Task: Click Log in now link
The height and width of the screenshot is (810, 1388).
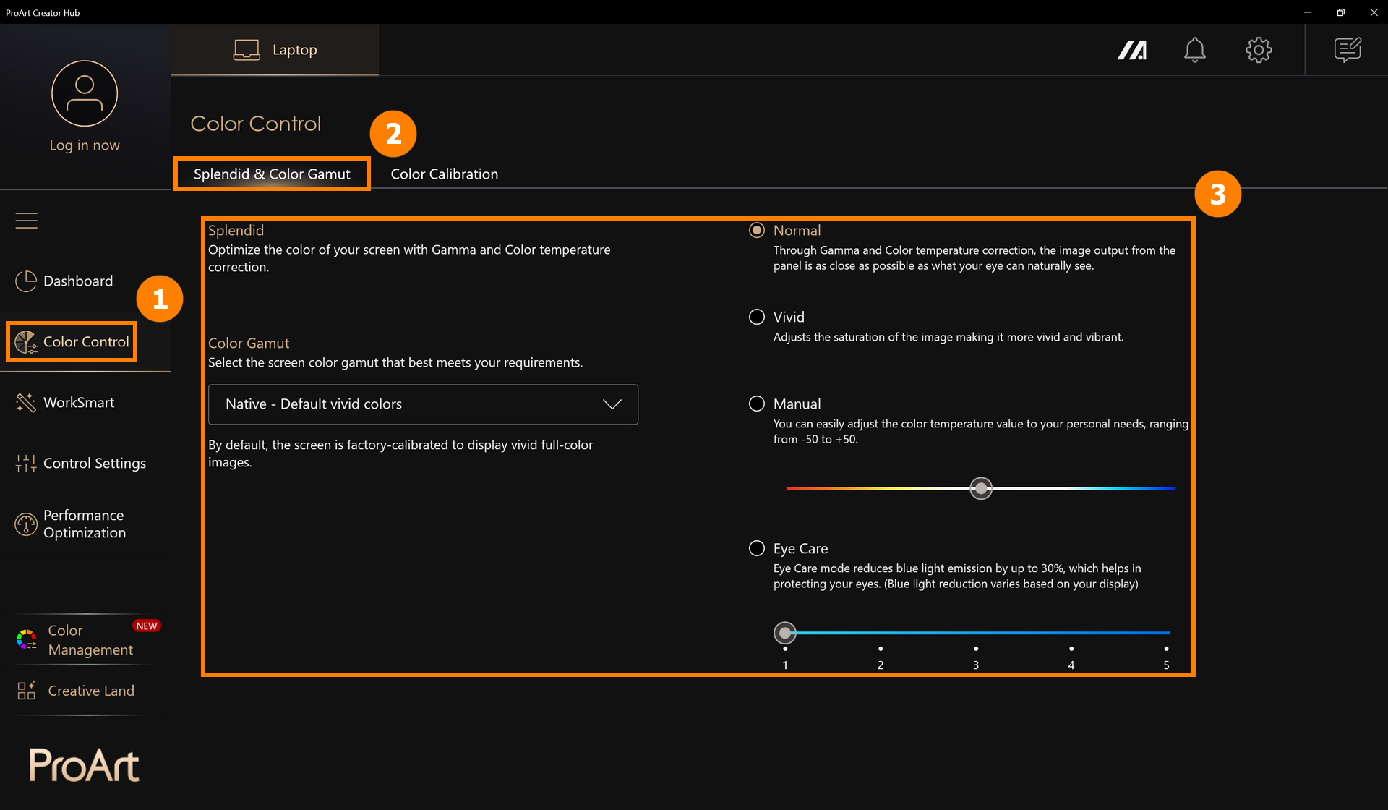Action: click(x=85, y=145)
